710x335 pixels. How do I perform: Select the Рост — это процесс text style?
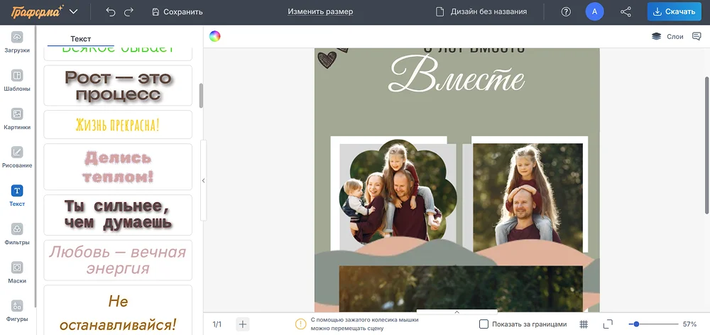(118, 86)
